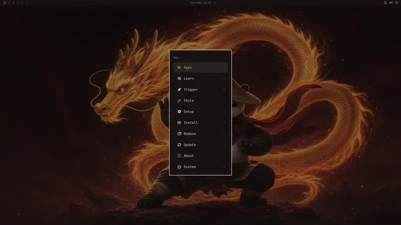This screenshot has height=225, width=401.
Task: Switch to workspace 1 in top bar
Action: point(9,2)
